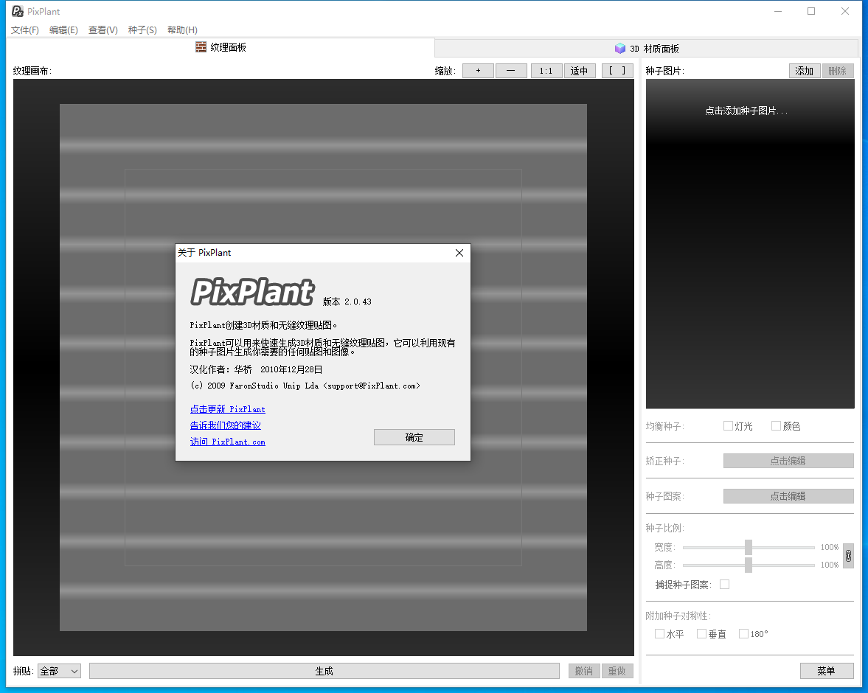
Task: Click the 3D cube icon on 材质面板 tab
Action: (x=620, y=48)
